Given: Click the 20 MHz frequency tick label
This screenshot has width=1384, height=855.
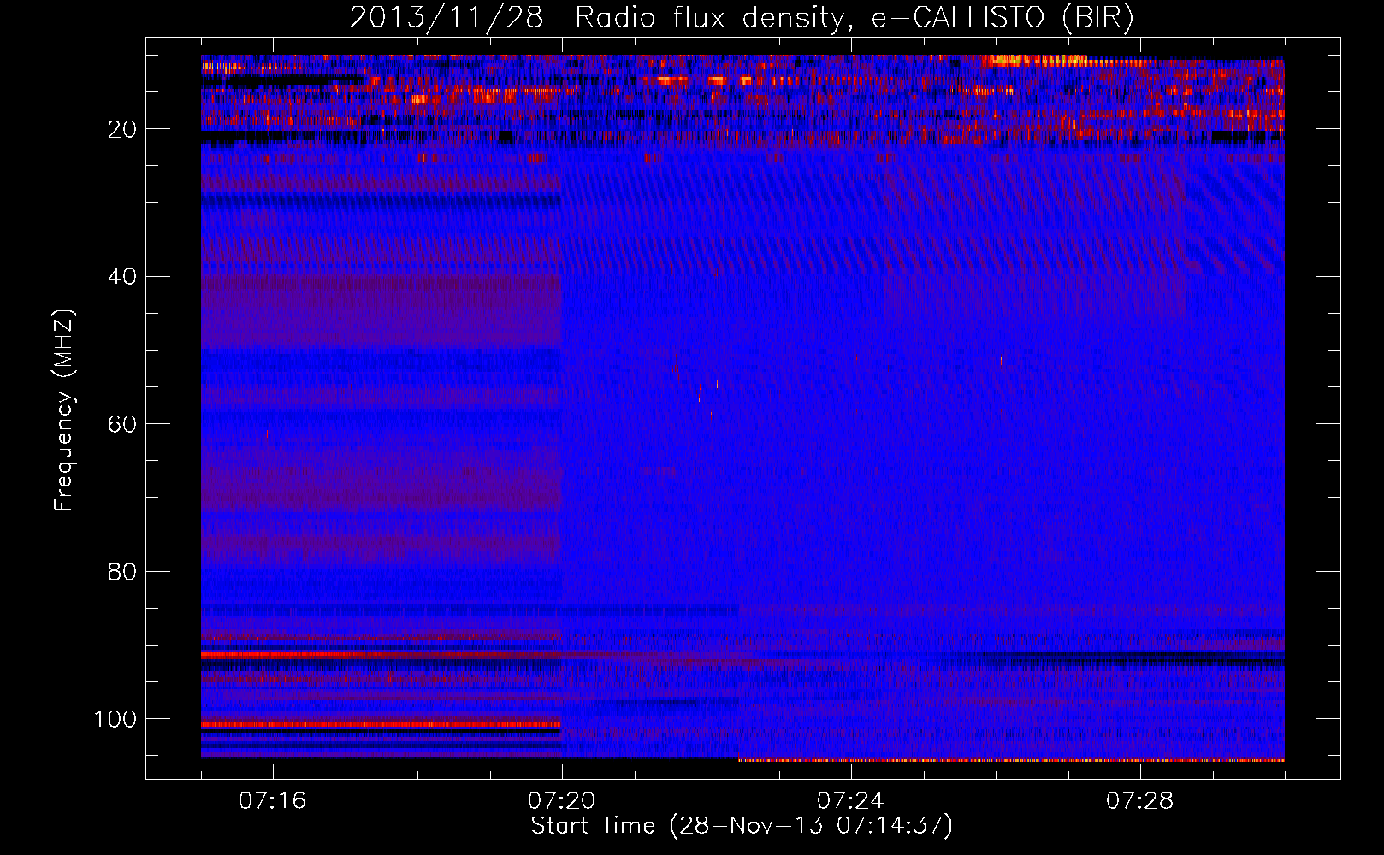Looking at the screenshot, I should tap(122, 129).
